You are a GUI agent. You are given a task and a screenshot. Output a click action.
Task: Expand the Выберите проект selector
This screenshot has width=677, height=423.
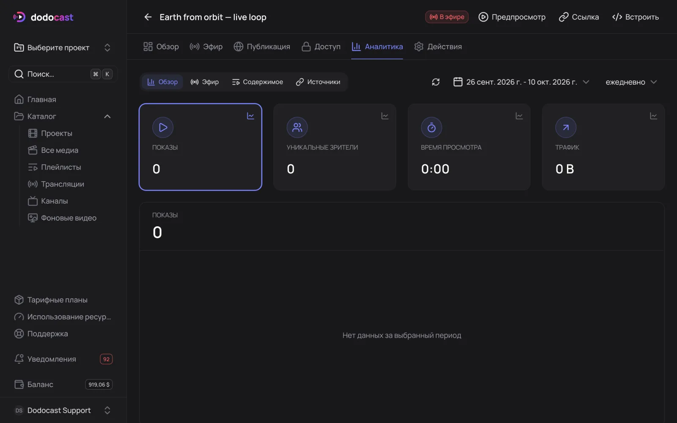point(63,47)
